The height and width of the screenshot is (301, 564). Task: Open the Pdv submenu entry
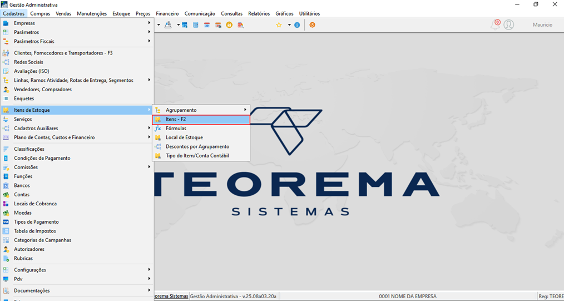[77, 279]
